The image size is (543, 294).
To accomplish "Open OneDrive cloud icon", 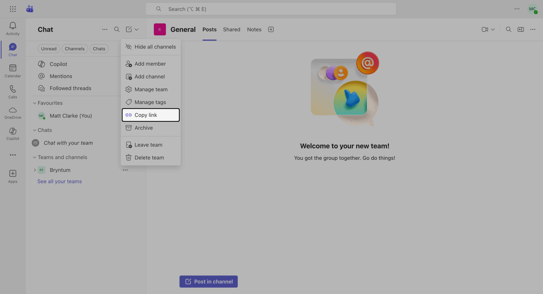I will [x=13, y=113].
